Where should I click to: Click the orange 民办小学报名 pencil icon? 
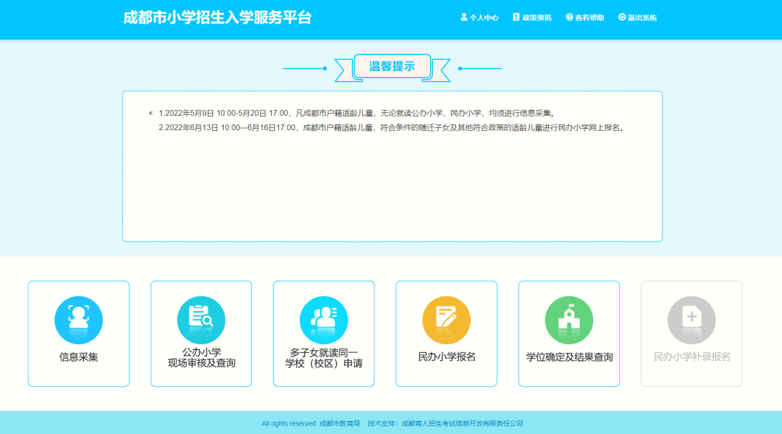coord(446,320)
